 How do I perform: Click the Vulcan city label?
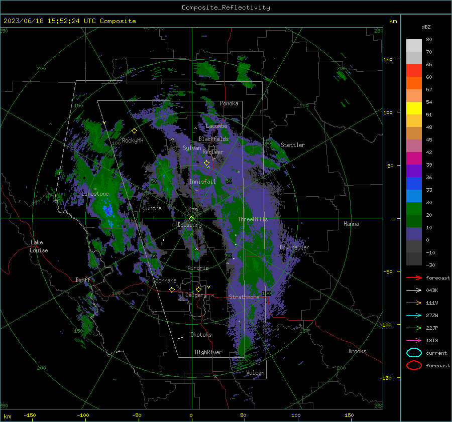pyautogui.click(x=255, y=373)
